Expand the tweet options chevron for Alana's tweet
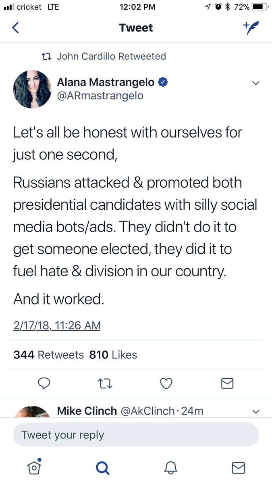 coord(255,83)
